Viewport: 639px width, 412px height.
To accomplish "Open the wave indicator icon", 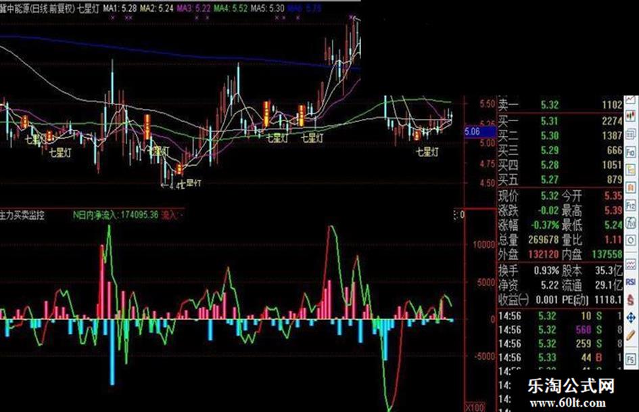I will coord(630,265).
